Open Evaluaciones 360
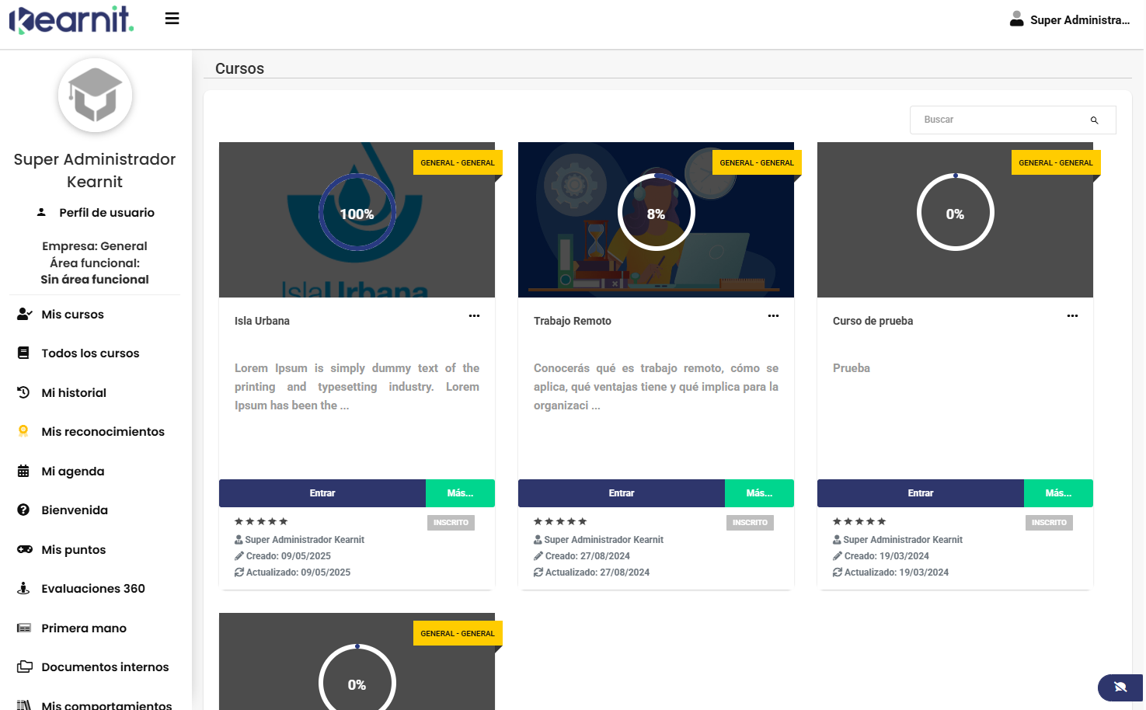This screenshot has height=710, width=1146. click(x=93, y=588)
